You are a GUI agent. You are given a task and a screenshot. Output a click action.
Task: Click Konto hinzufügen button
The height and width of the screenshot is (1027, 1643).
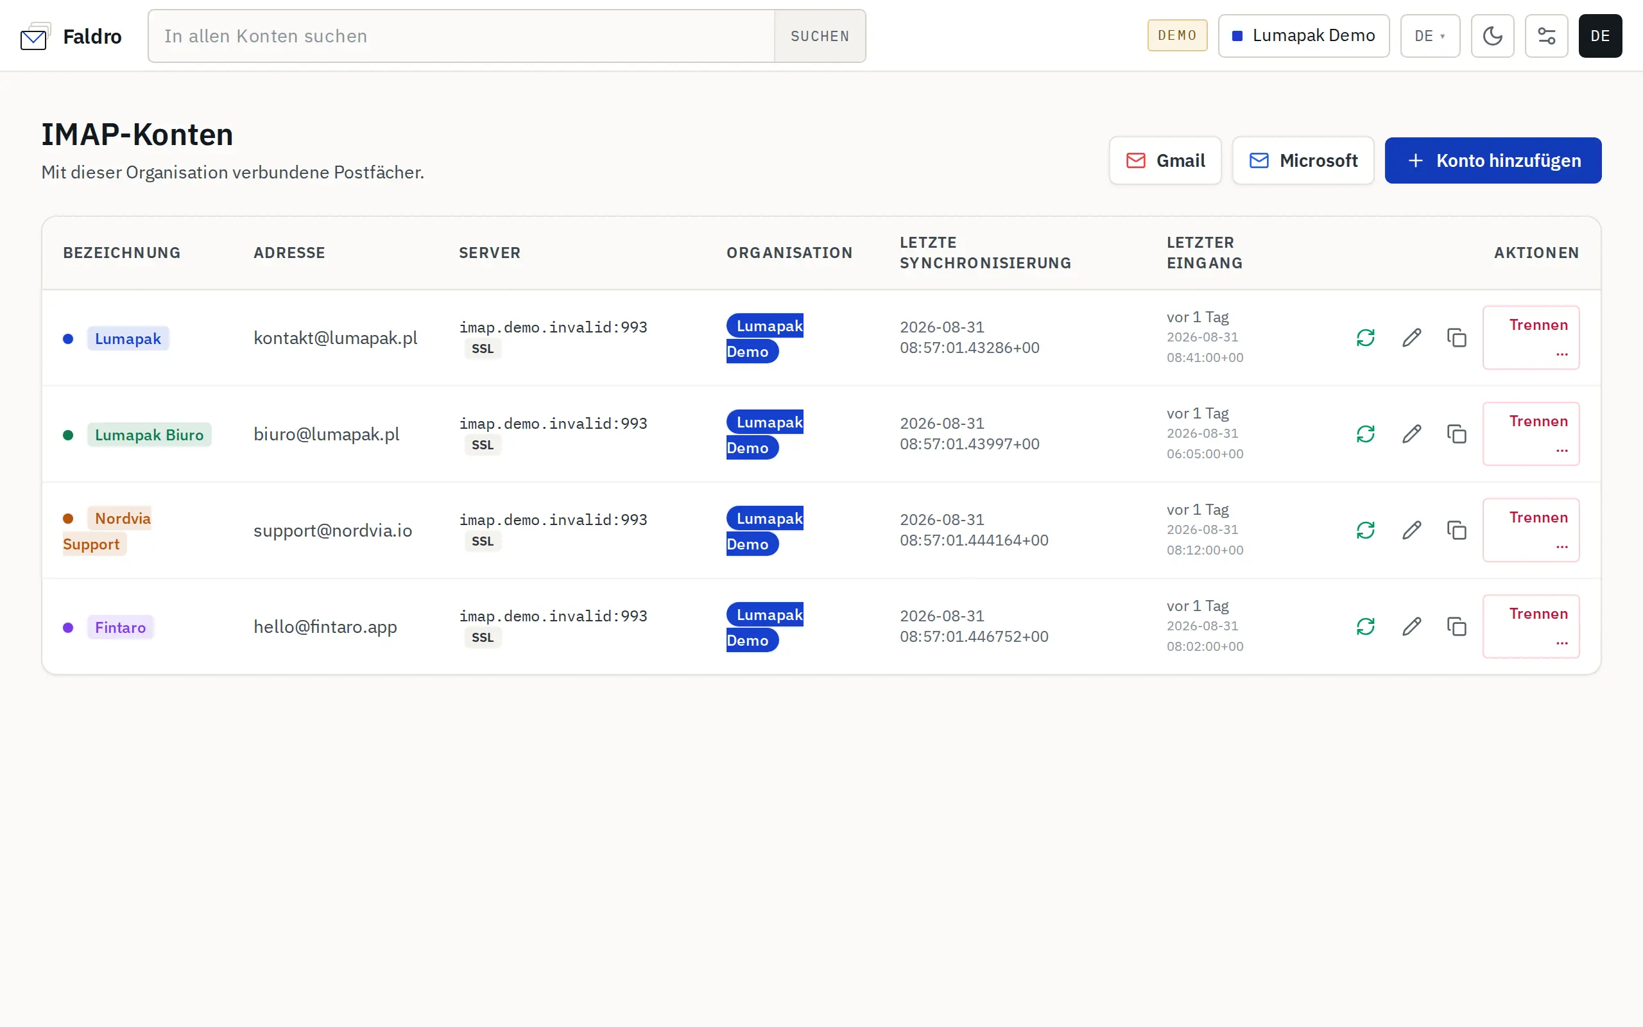pyautogui.click(x=1493, y=160)
